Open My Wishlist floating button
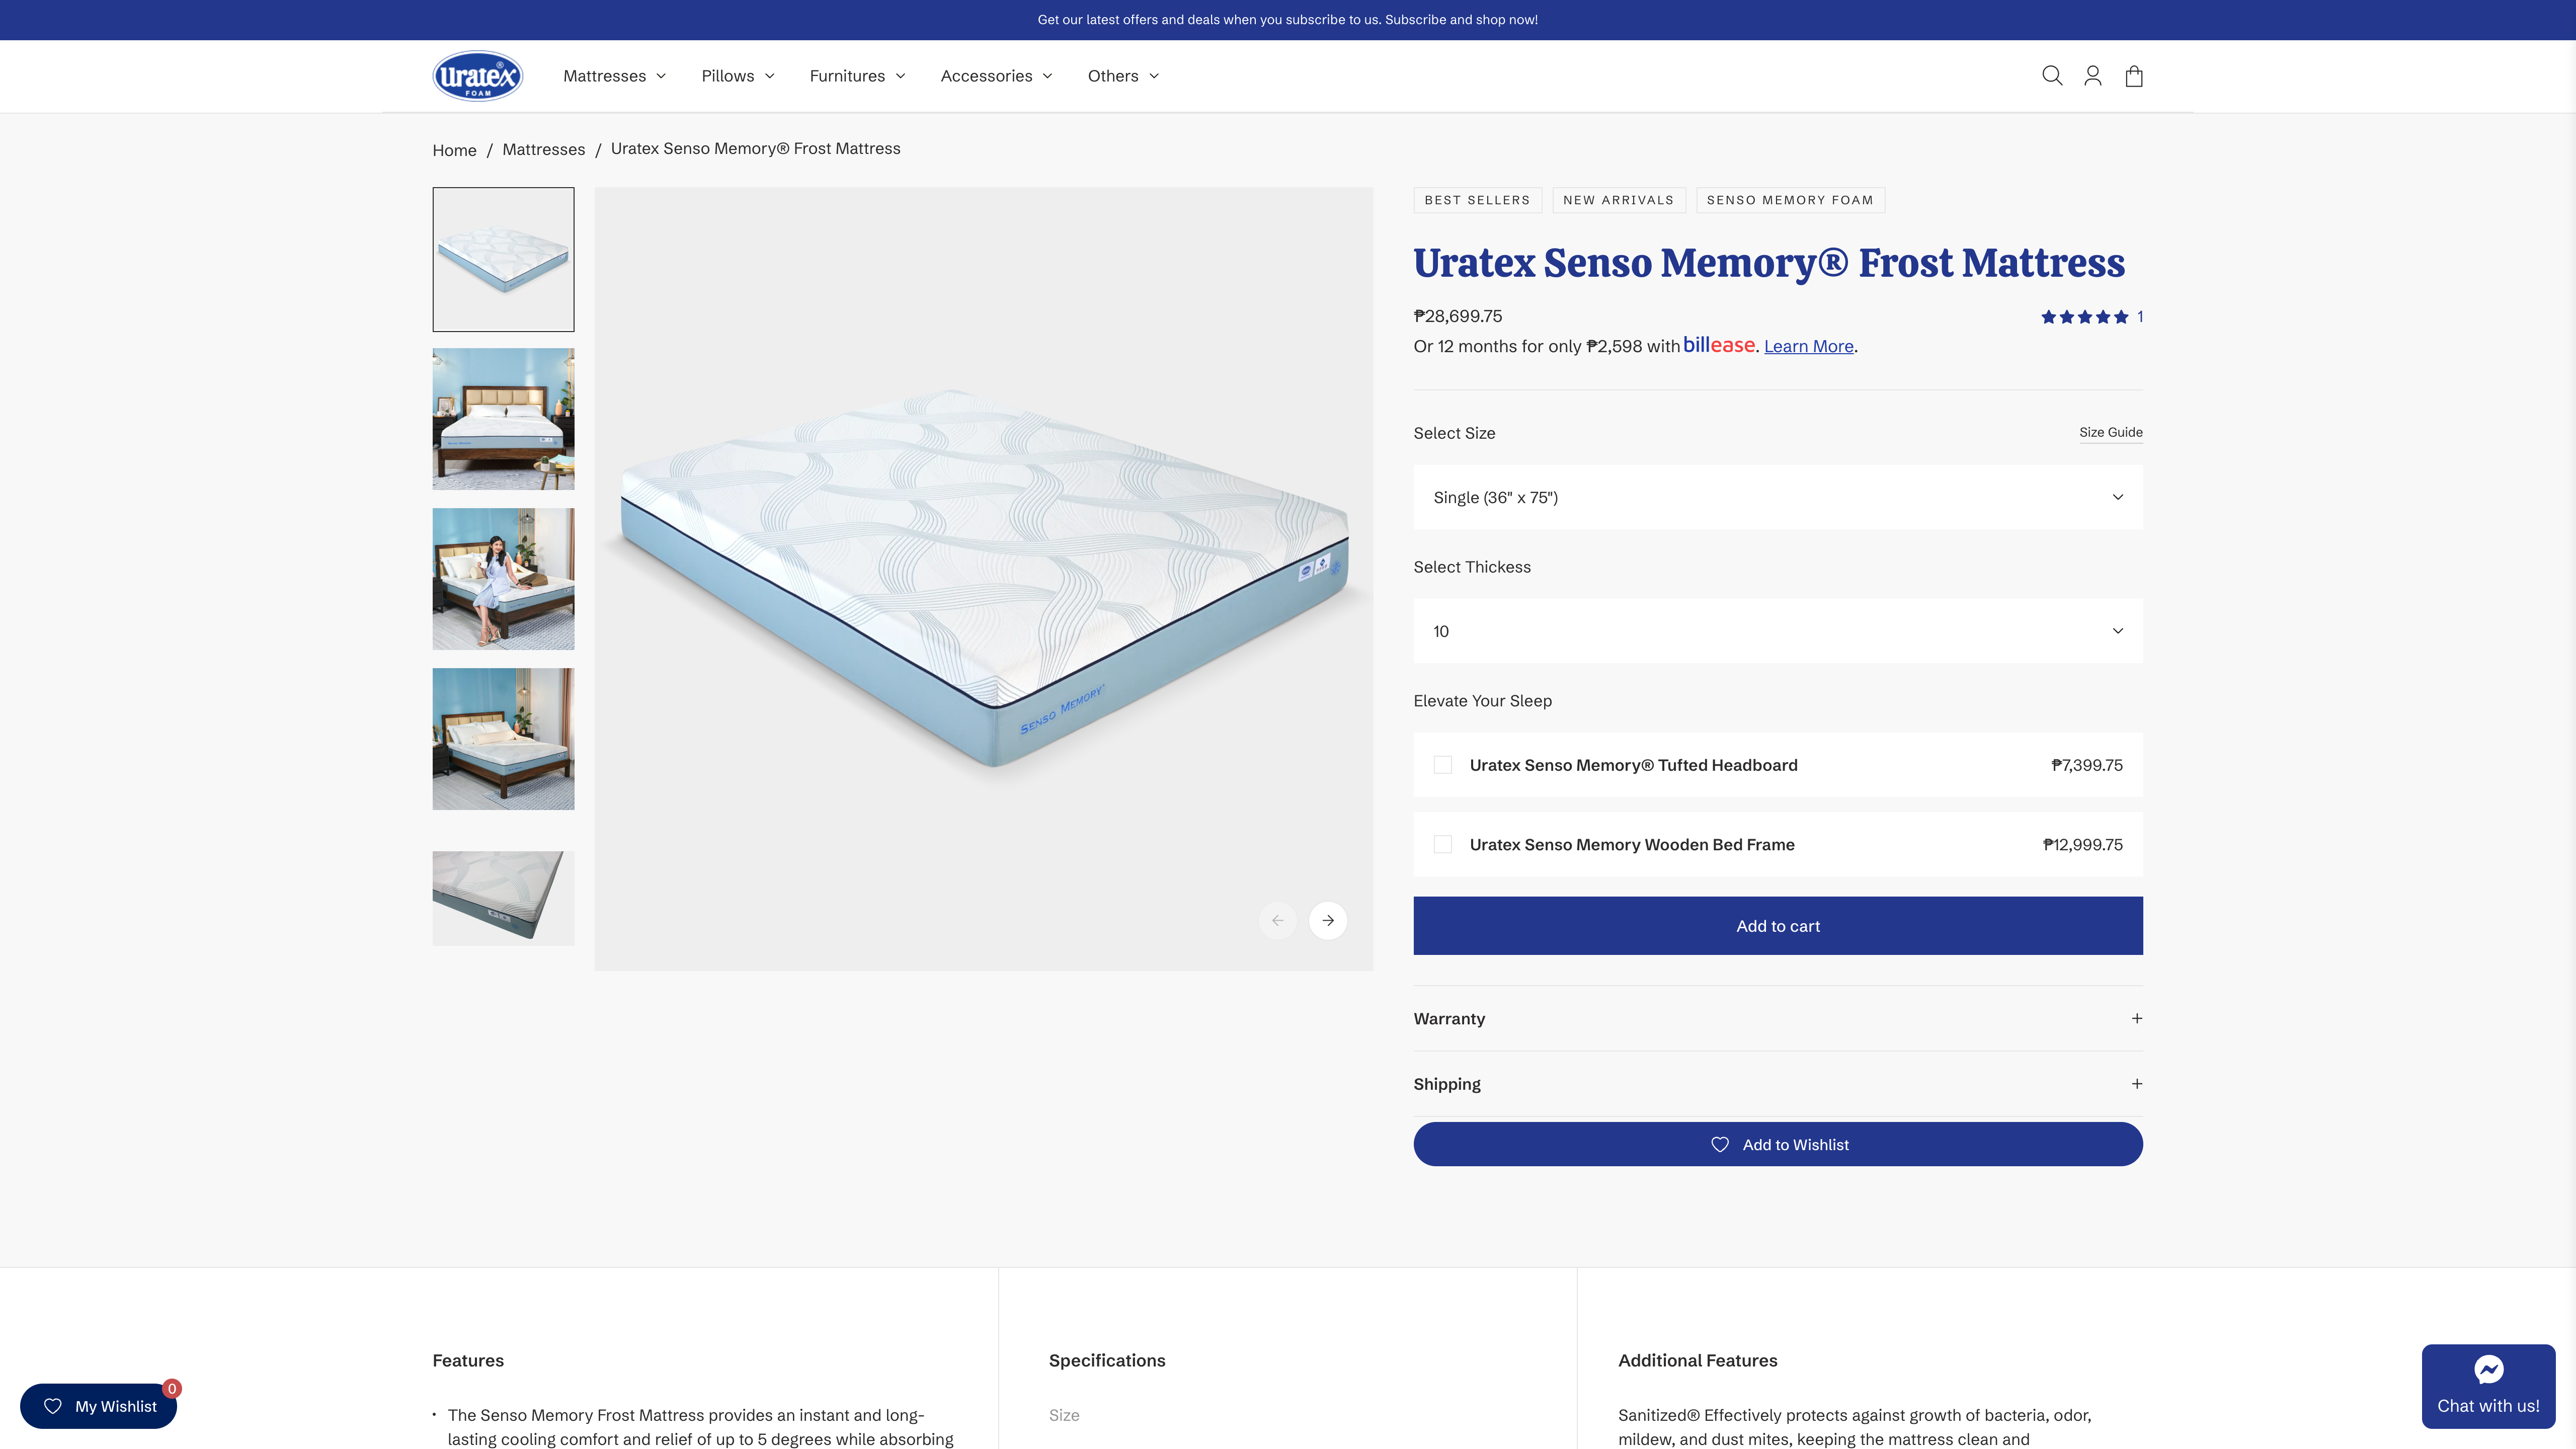 point(98,1406)
